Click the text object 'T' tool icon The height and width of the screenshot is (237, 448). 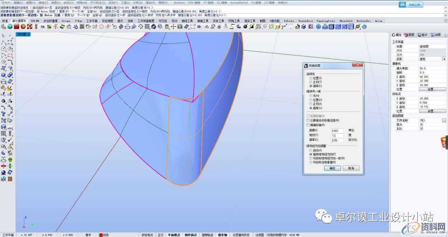(4, 114)
